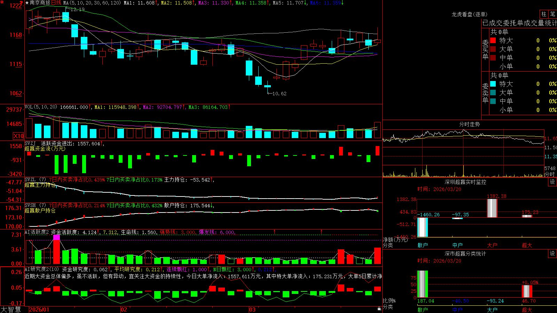
Task: Click the 10.62 low price annotation
Action: click(x=279, y=94)
